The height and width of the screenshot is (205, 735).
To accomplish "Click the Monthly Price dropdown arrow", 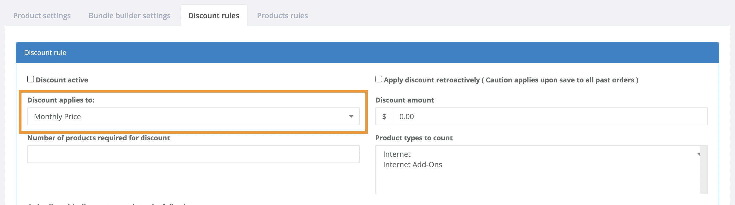I will [x=351, y=117].
